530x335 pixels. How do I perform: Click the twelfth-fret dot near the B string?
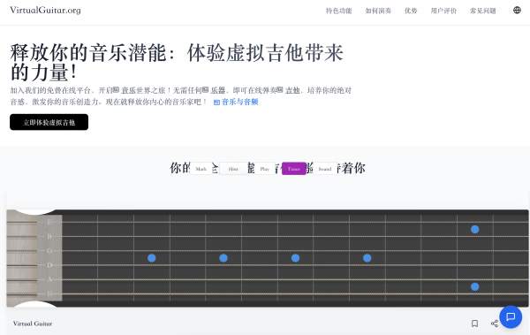(474, 230)
